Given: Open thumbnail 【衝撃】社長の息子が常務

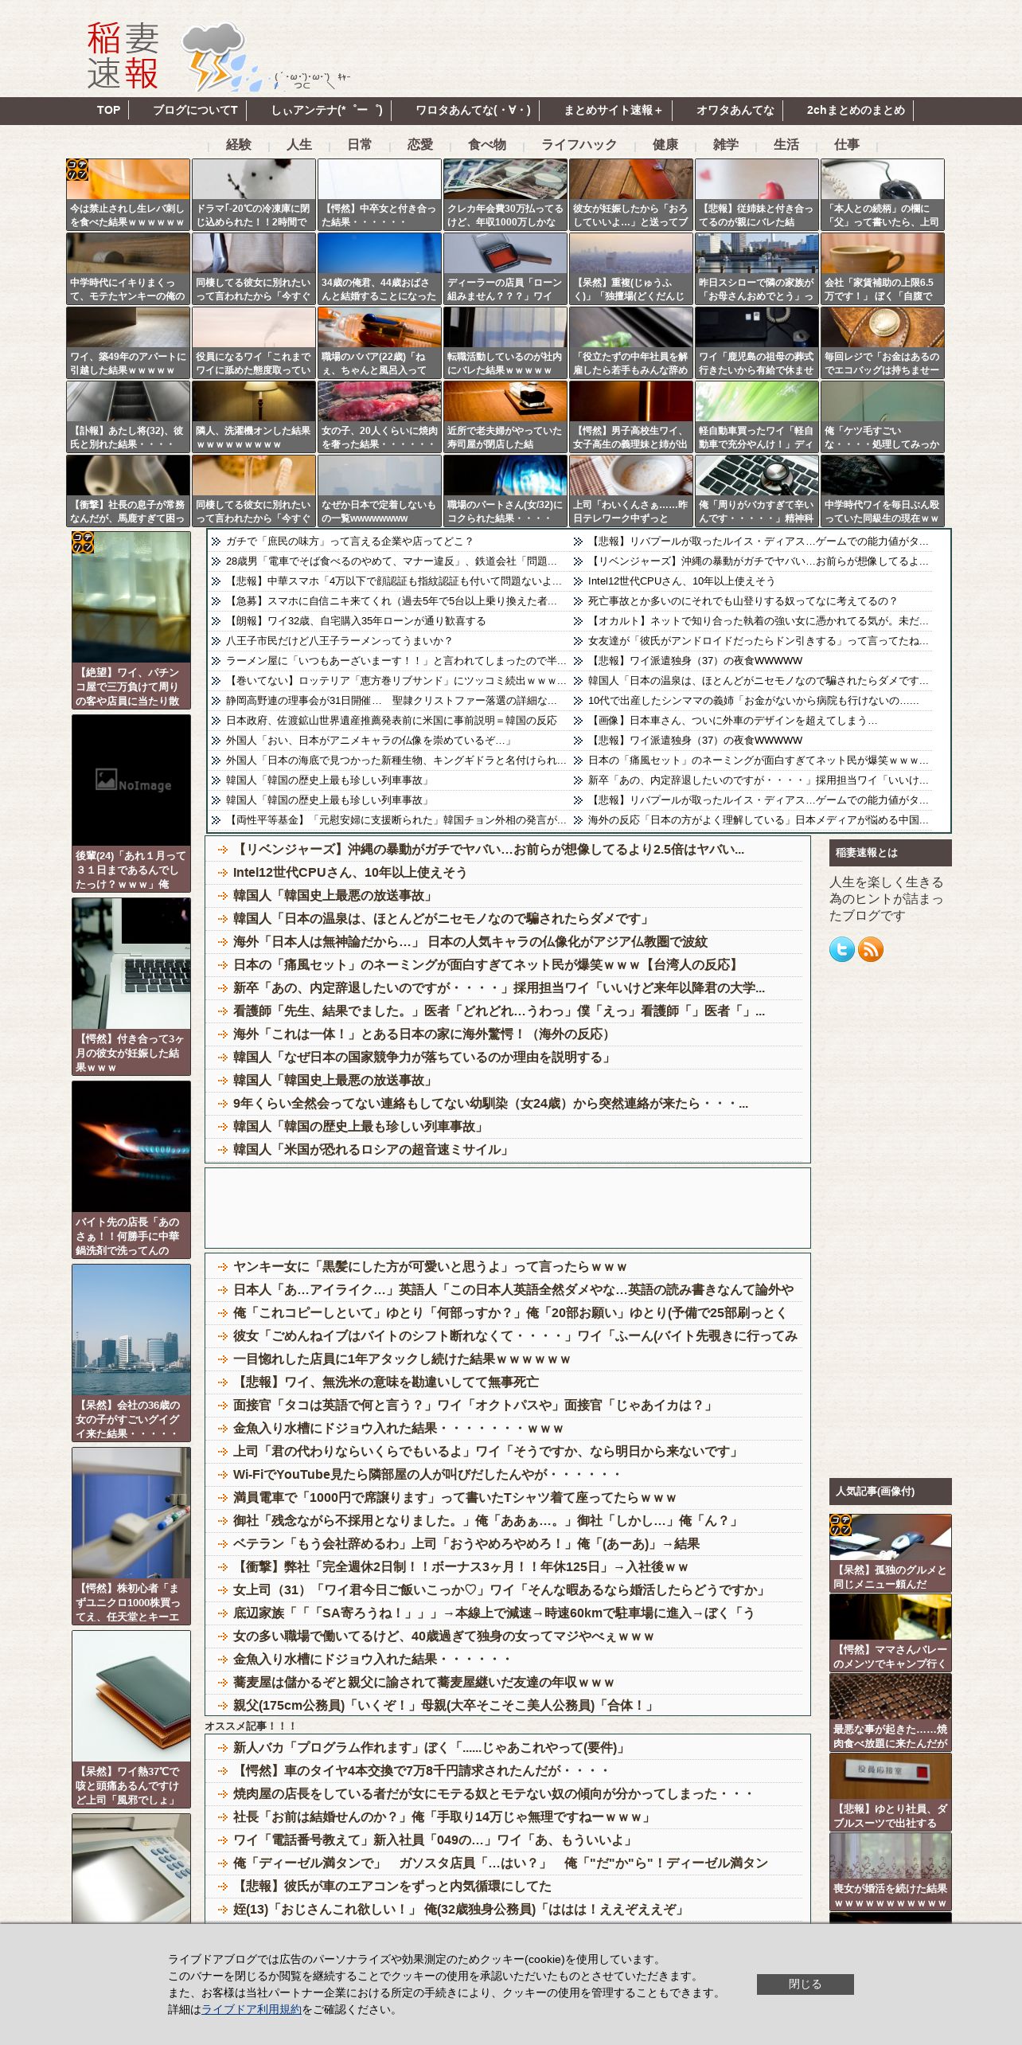Looking at the screenshot, I should (x=128, y=491).
